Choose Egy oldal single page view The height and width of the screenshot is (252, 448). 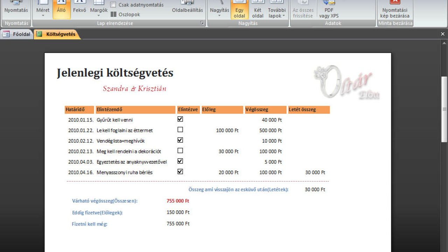239,9
